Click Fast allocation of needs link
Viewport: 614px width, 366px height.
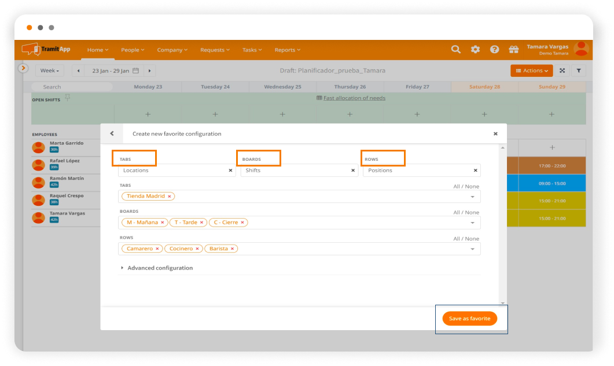point(354,98)
